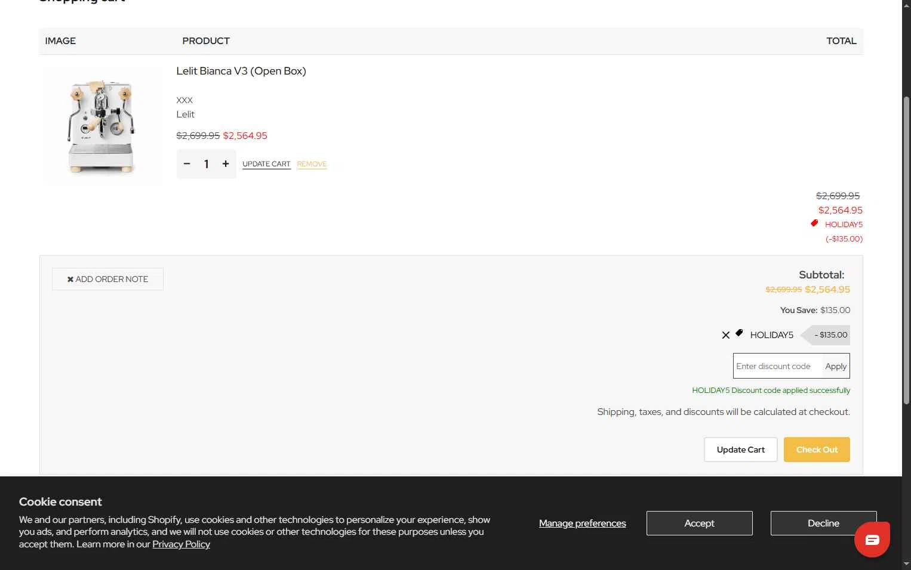
Task: Apply the discount code
Action: pos(836,366)
